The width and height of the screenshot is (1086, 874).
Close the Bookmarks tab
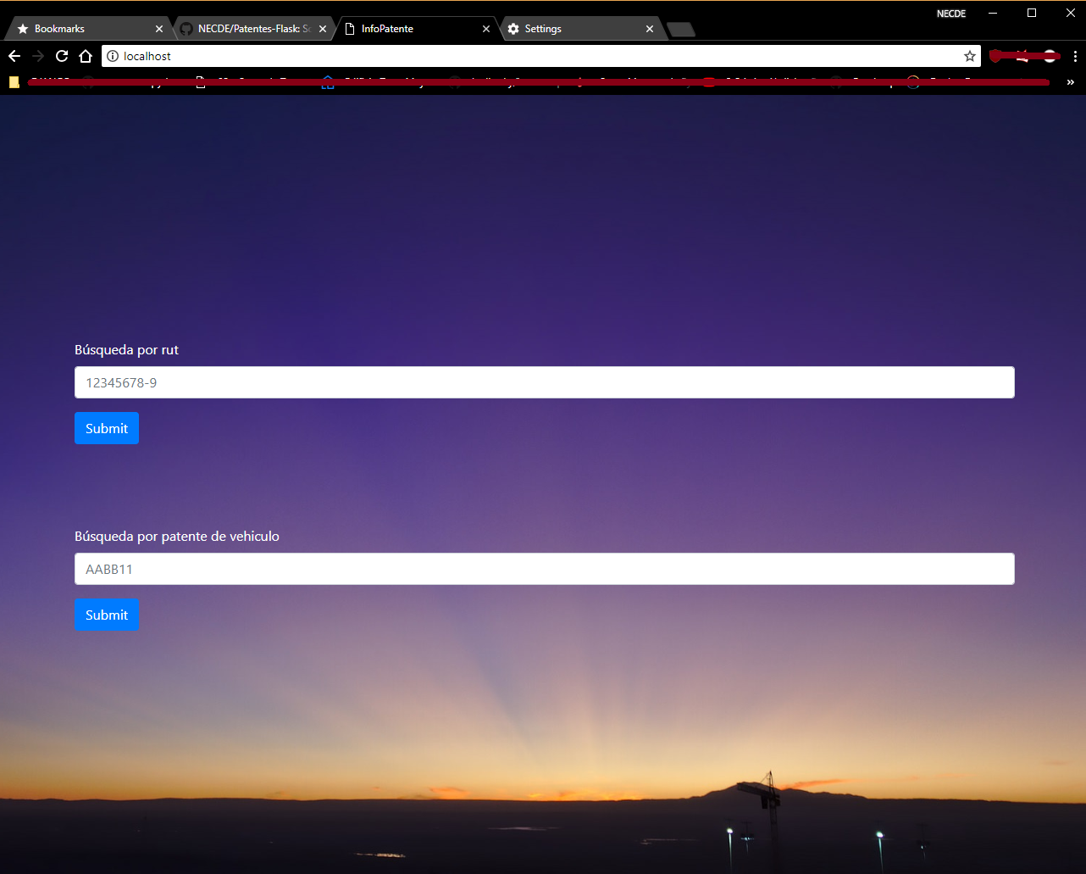tap(160, 29)
